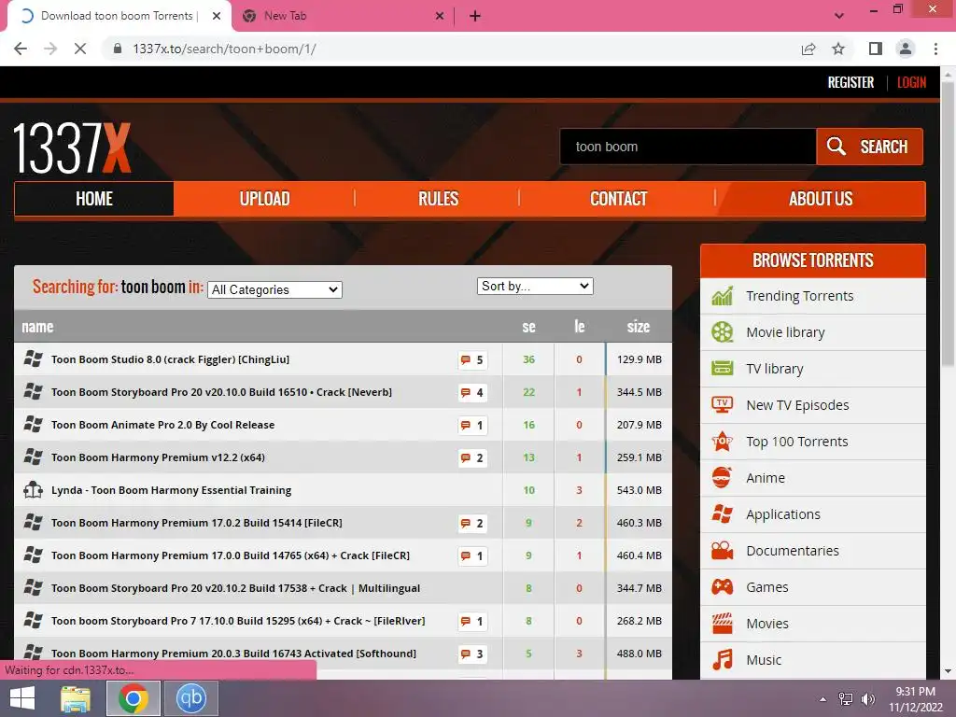Click the "size" column header
956x717 pixels.
click(x=639, y=327)
